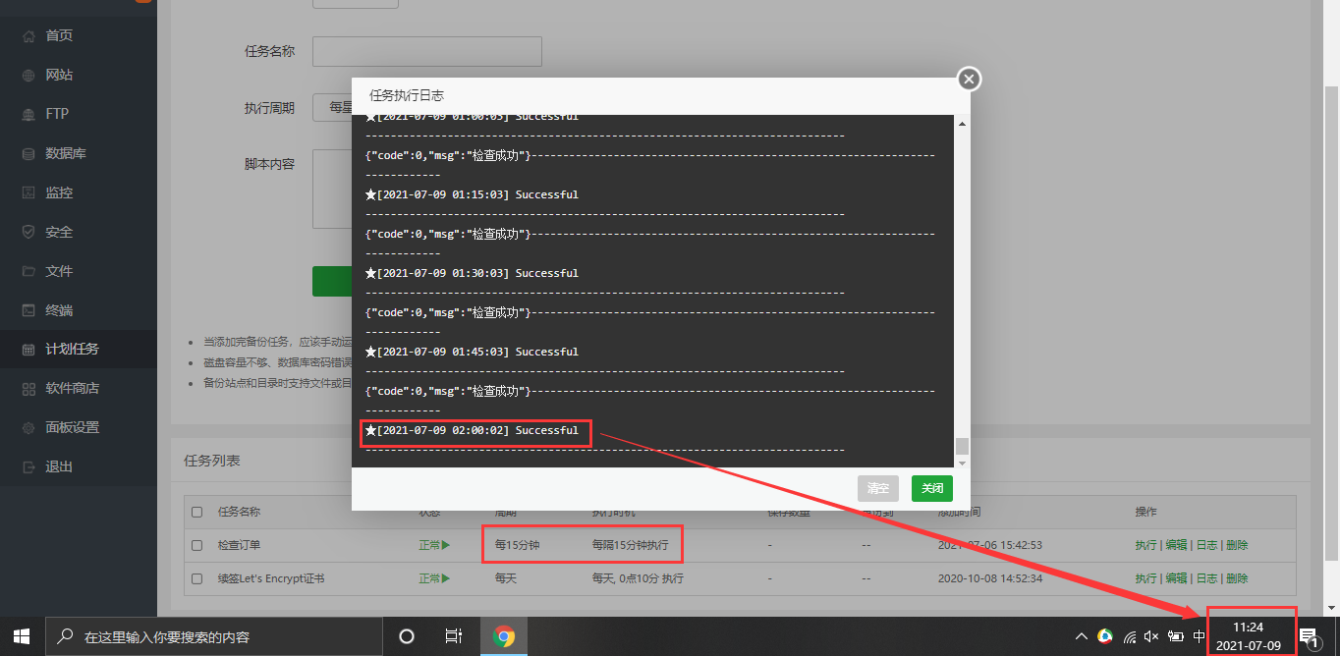The height and width of the screenshot is (656, 1340).
Task: Open the colorful Tencent tray icon
Action: [1105, 636]
